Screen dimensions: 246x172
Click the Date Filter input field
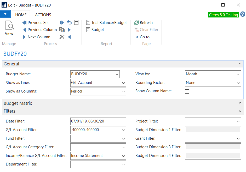(98, 121)
